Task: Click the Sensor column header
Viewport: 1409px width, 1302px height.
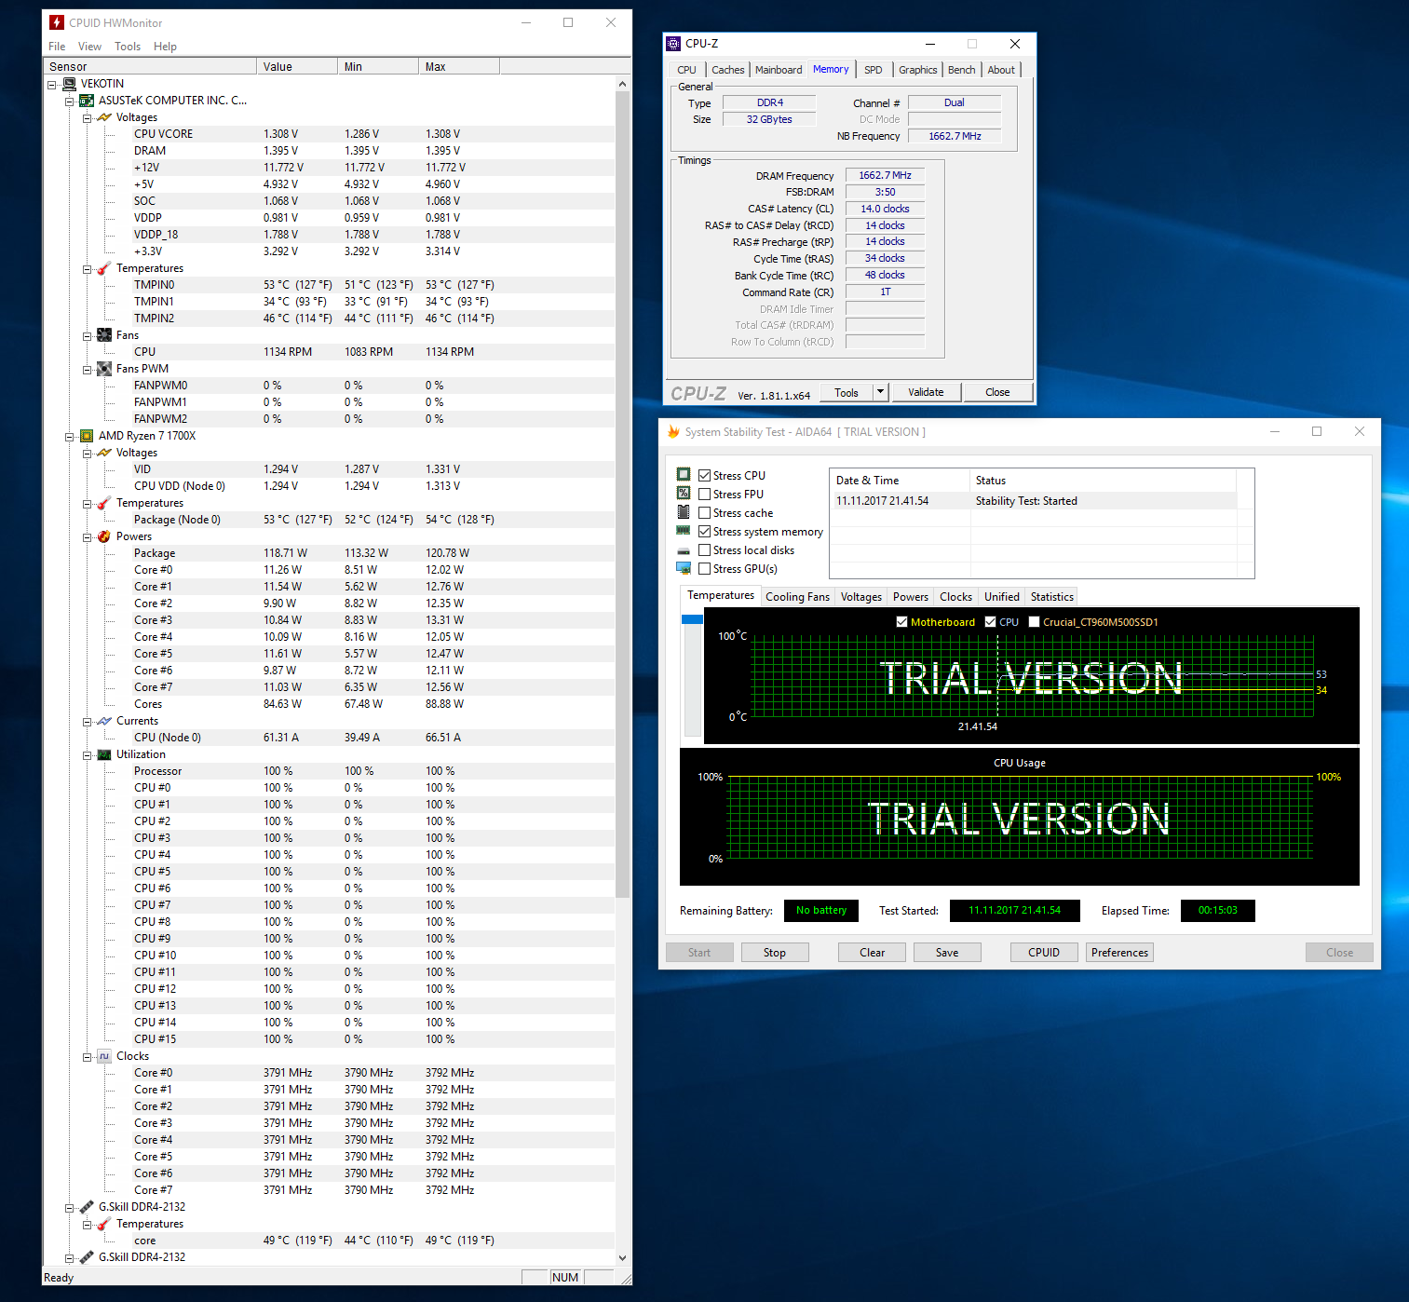Action: point(151,66)
